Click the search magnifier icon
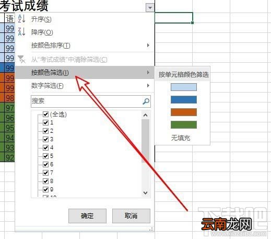The height and width of the screenshot is (239, 271). (146, 101)
